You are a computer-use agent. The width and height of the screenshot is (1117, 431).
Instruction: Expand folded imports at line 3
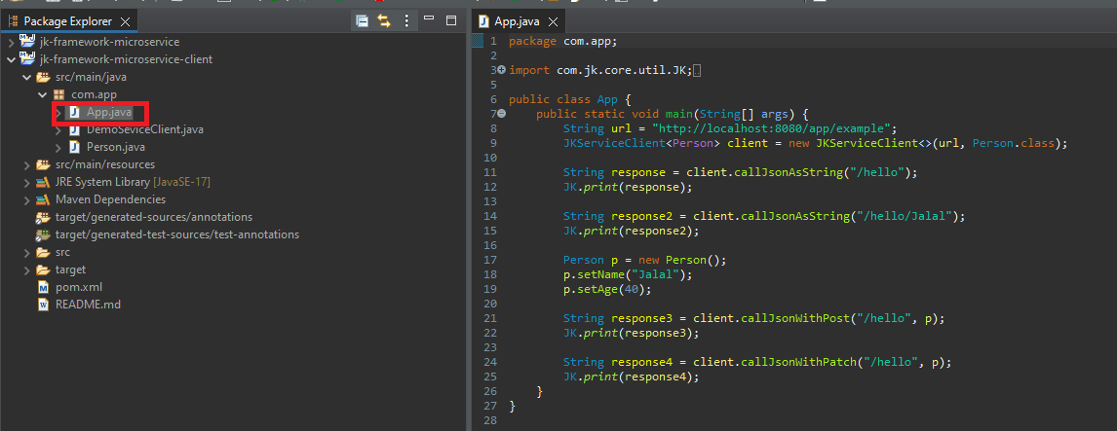(x=502, y=70)
